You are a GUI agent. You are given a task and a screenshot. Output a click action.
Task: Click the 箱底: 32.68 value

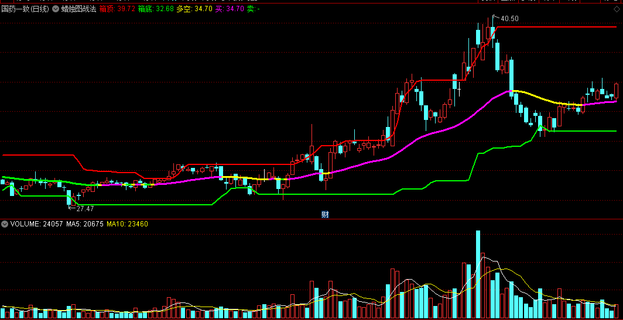click(156, 9)
